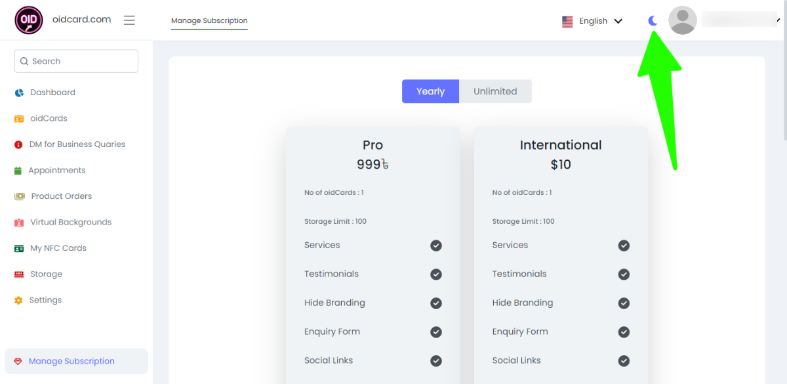787x384 pixels.
Task: Open the Manage Subscription header tab
Action: 209,21
